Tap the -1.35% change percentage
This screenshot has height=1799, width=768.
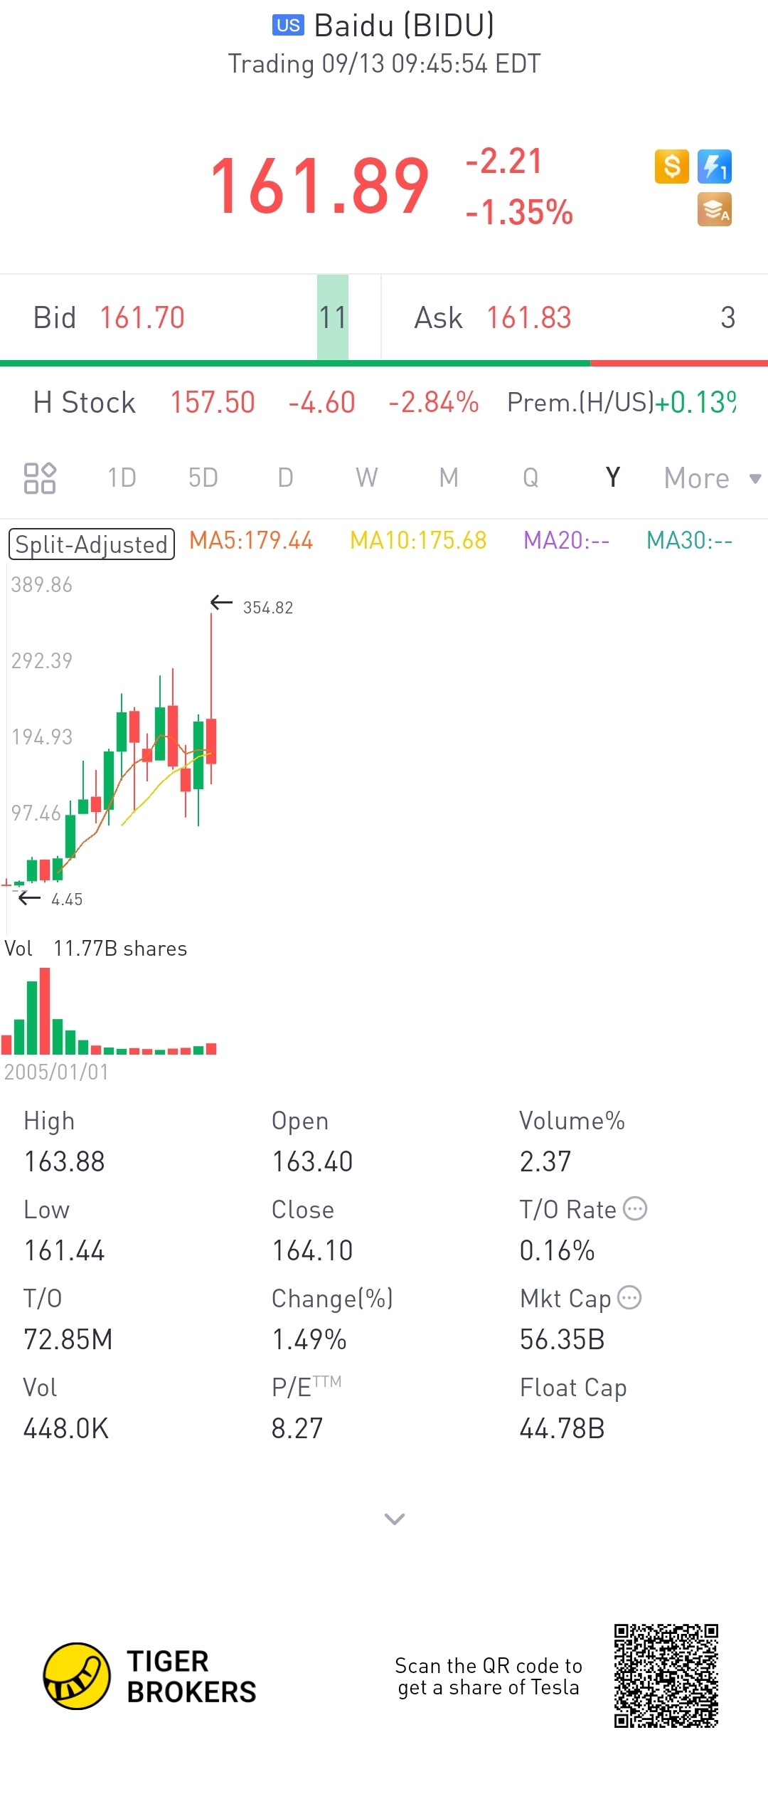click(x=519, y=212)
